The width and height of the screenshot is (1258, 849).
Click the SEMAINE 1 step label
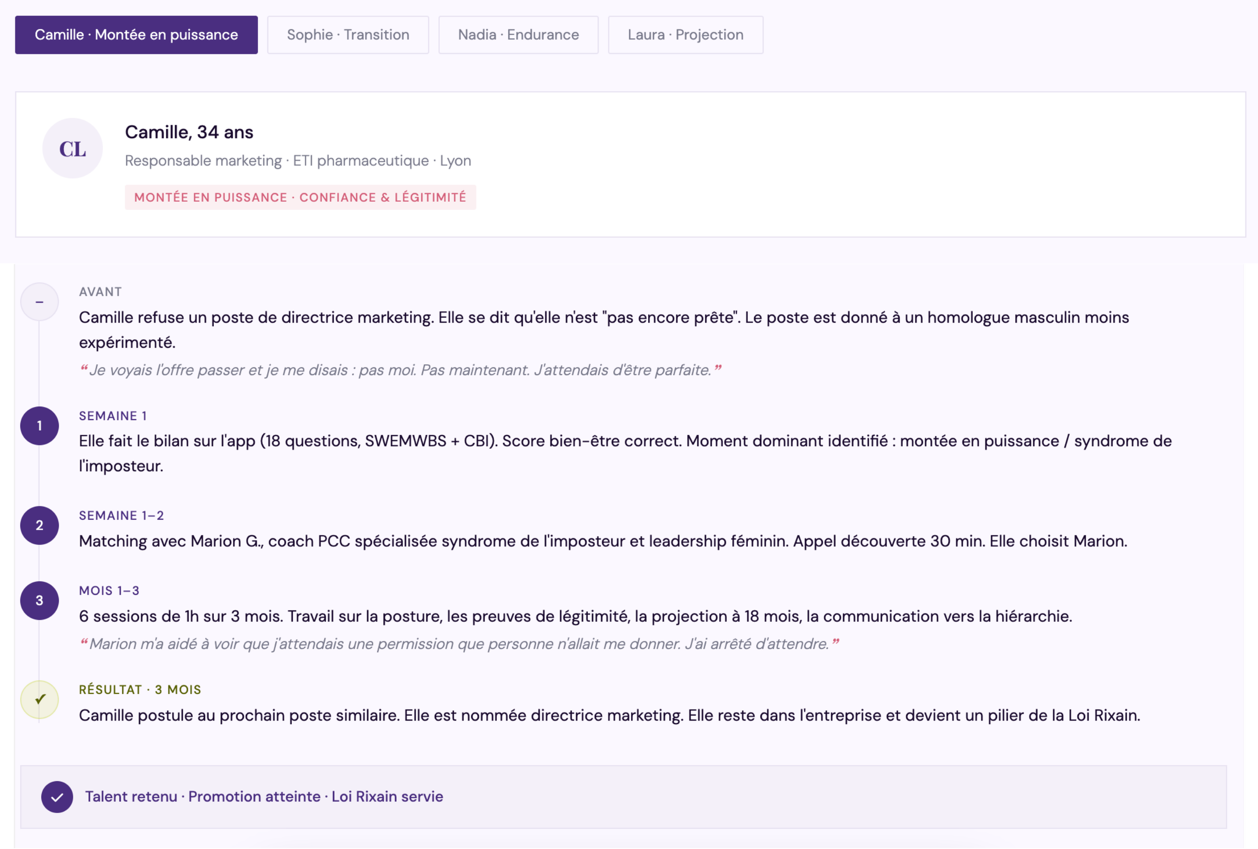(x=113, y=416)
